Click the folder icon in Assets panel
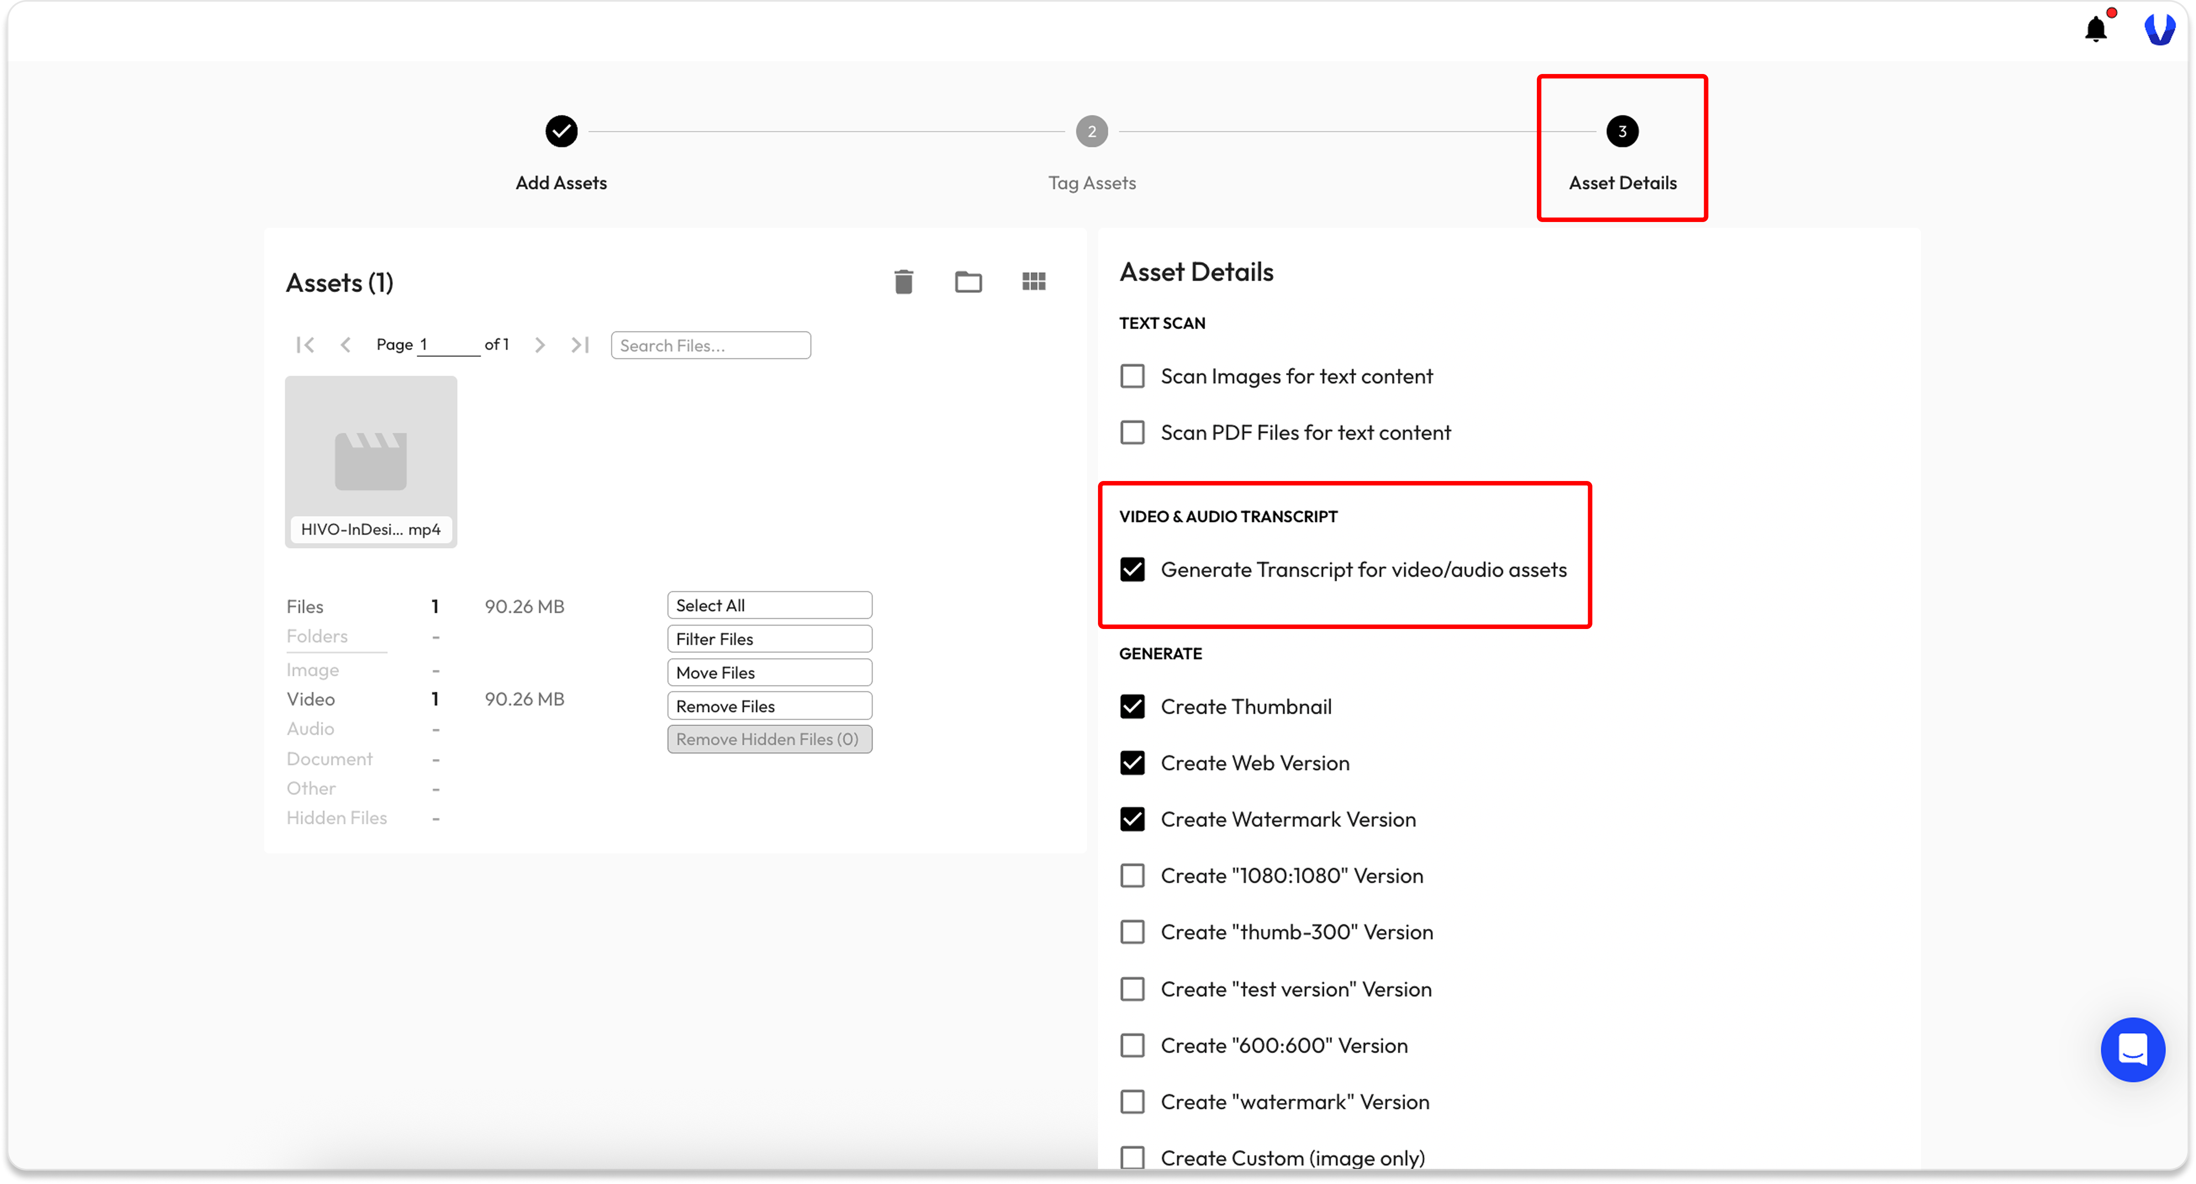 tap(968, 281)
